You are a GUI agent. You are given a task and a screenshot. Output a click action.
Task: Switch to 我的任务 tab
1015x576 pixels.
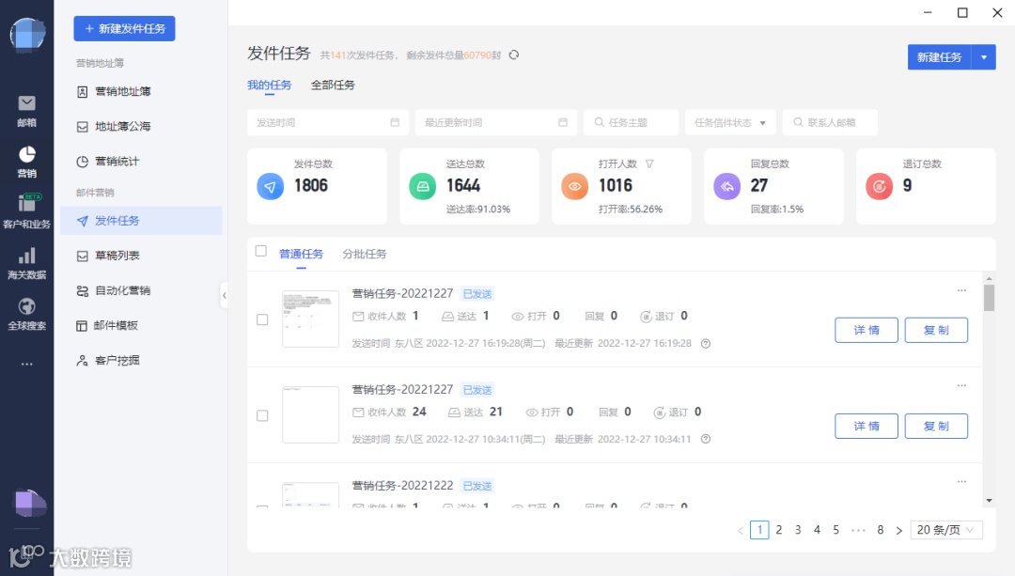pyautogui.click(x=270, y=85)
